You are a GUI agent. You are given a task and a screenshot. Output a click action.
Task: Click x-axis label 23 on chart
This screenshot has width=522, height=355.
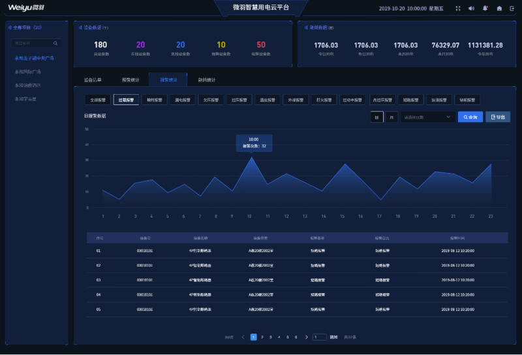491,217
